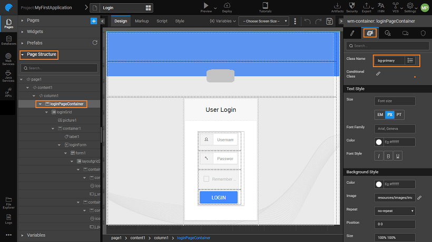Image resolution: width=432 pixels, height=242 pixels.
Task: Save the page with floppy icon
Action: coord(329,21)
